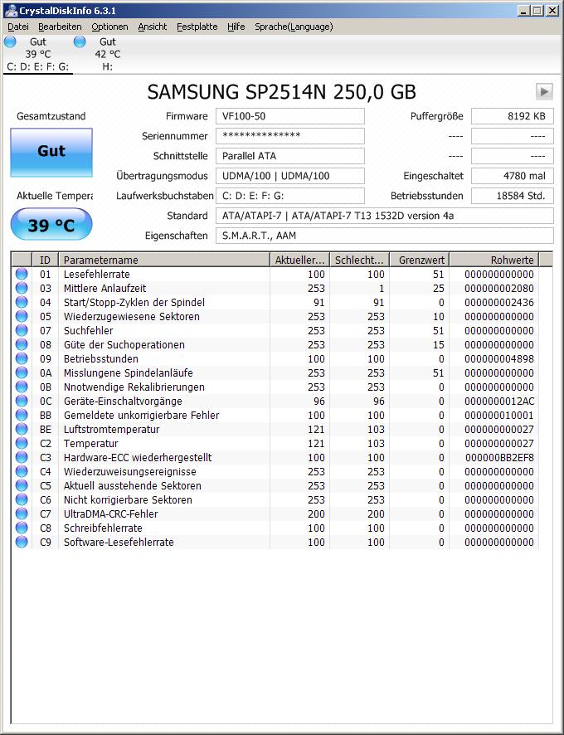Click status icon of Nicht korrigierbare Sektoren

(x=22, y=499)
